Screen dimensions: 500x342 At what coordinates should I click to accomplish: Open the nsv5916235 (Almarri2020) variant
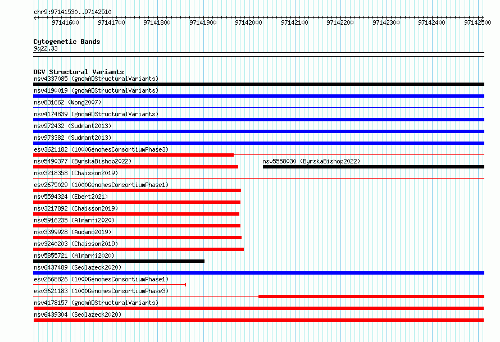pyautogui.click(x=74, y=220)
